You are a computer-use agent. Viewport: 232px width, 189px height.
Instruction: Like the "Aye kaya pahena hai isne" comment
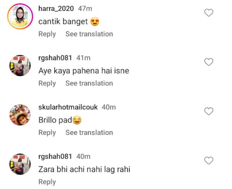tap(209, 62)
